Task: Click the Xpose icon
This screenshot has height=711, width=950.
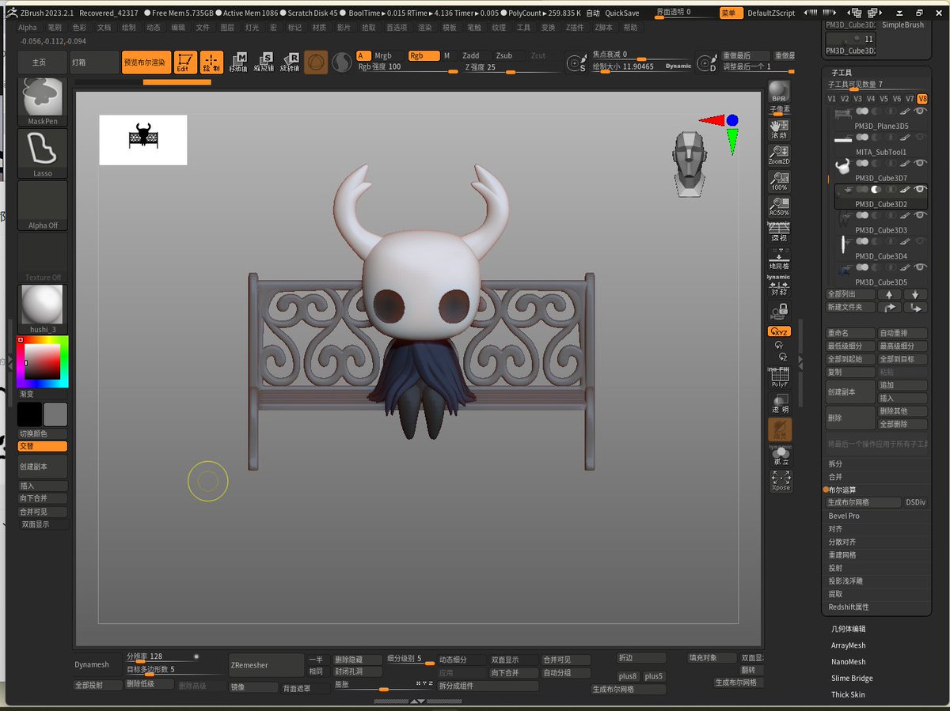Action: tap(781, 481)
